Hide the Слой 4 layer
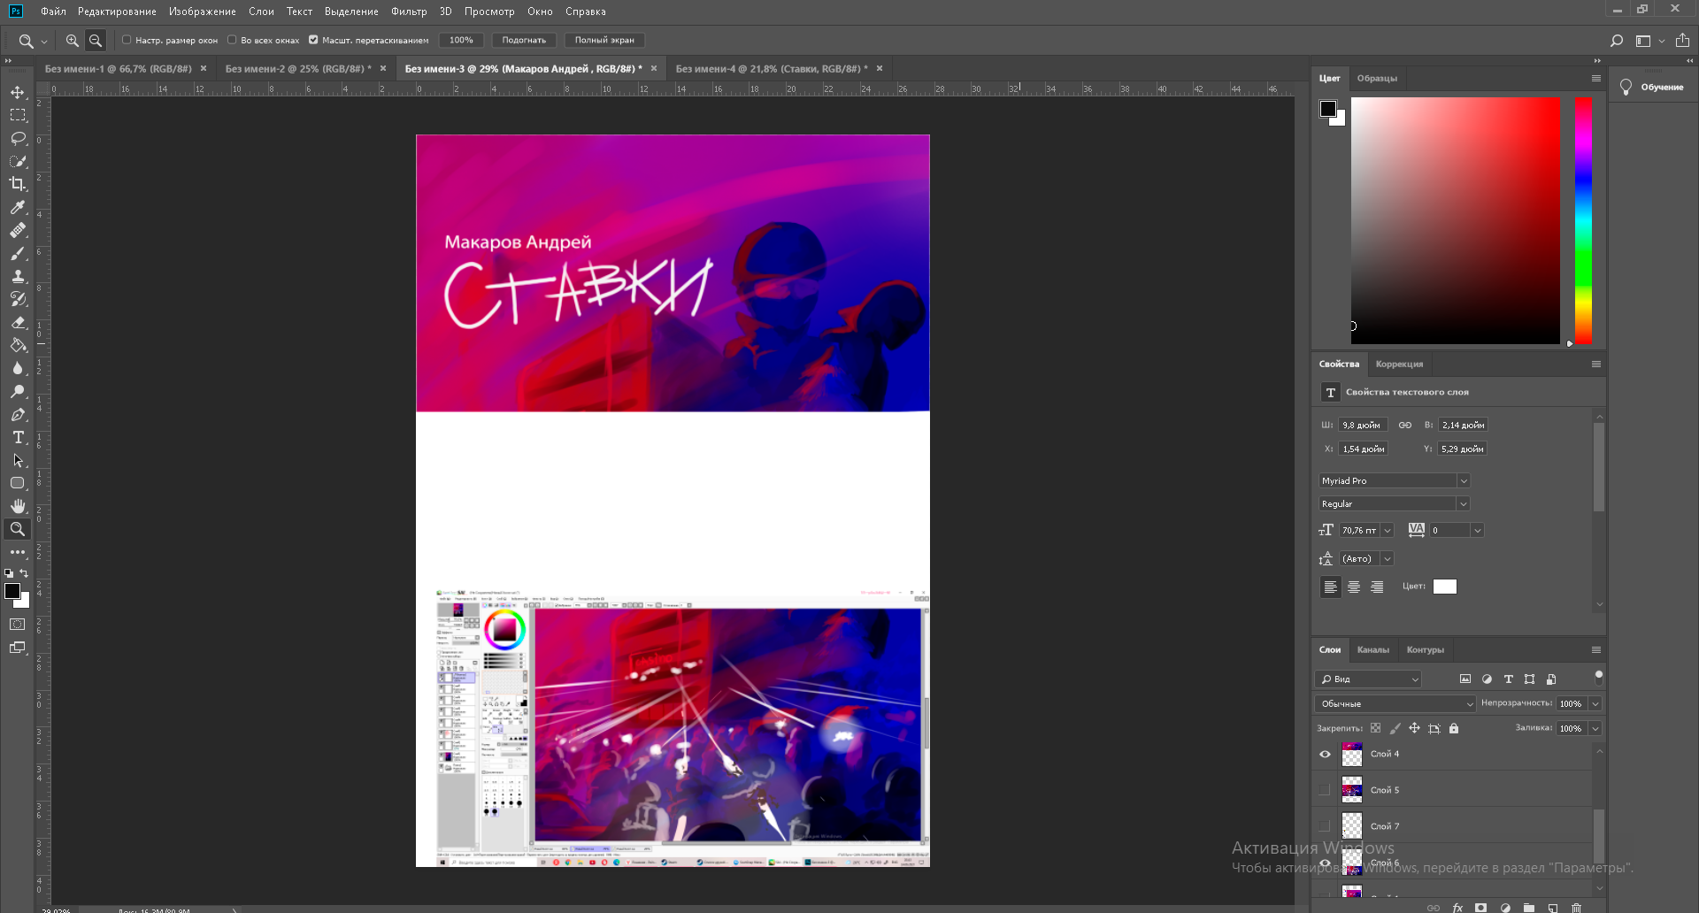The height and width of the screenshot is (913, 1699). (x=1325, y=755)
